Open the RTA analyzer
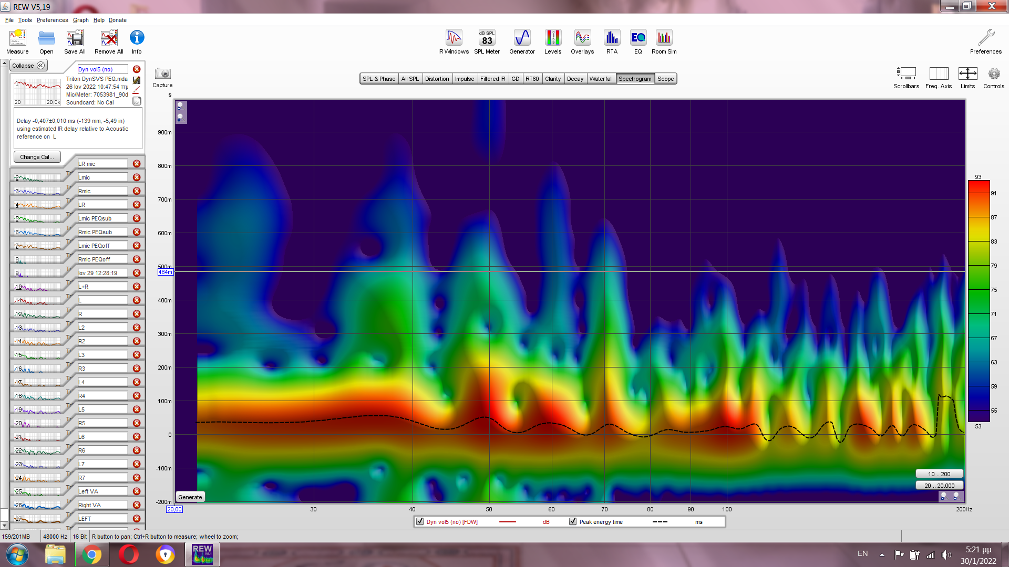 pyautogui.click(x=612, y=42)
